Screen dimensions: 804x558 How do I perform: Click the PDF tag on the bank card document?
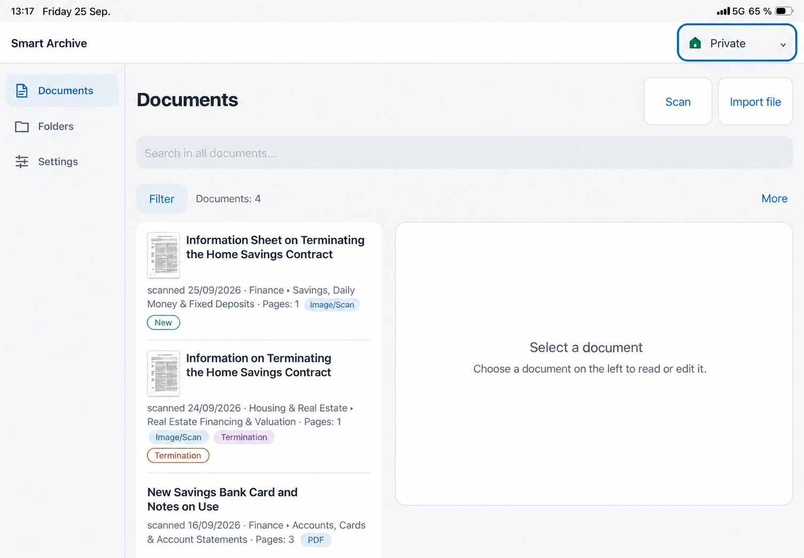[x=316, y=540]
